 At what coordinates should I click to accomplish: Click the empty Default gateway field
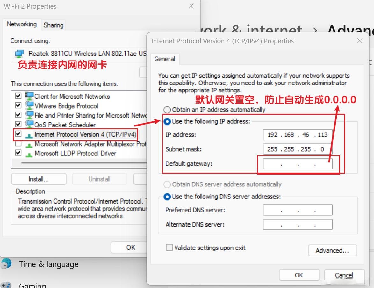coord(298,164)
